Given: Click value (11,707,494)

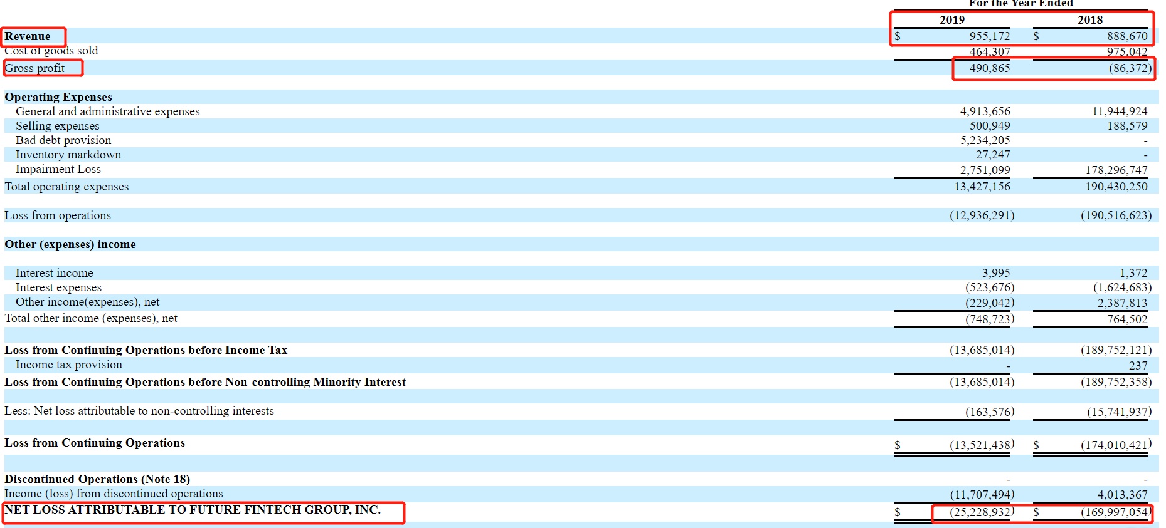Looking at the screenshot, I should pyautogui.click(x=982, y=495).
